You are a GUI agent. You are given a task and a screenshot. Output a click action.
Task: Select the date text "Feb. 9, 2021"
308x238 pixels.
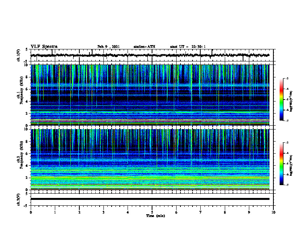coord(108,47)
